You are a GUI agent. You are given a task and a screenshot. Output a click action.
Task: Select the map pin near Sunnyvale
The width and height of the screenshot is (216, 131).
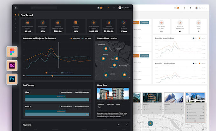(150, 123)
